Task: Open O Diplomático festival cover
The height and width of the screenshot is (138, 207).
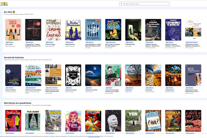Action: tap(173, 75)
